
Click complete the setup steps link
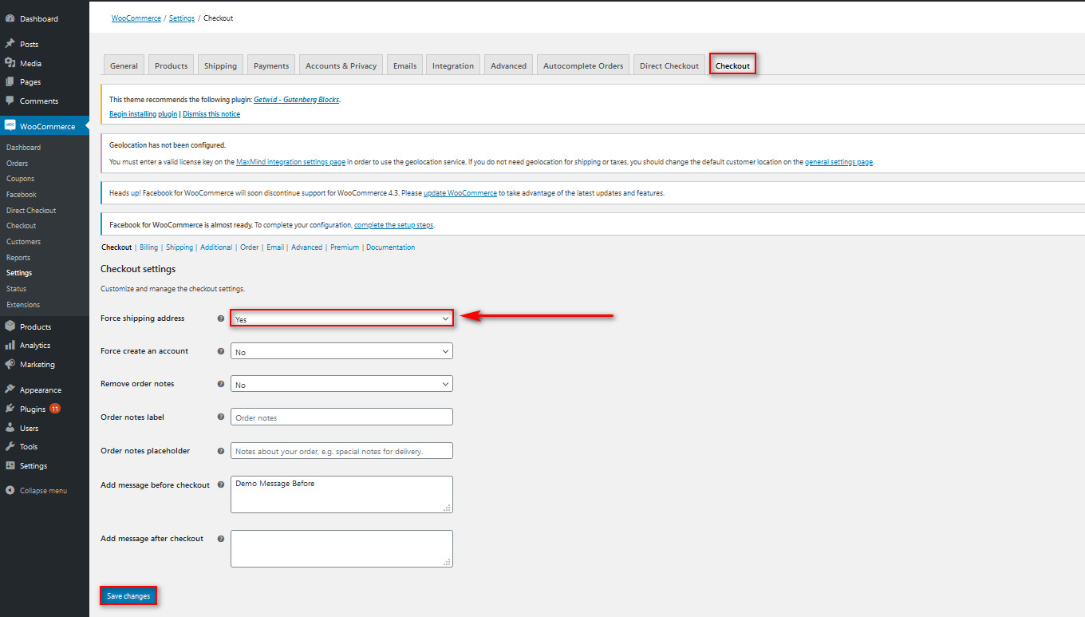(394, 225)
